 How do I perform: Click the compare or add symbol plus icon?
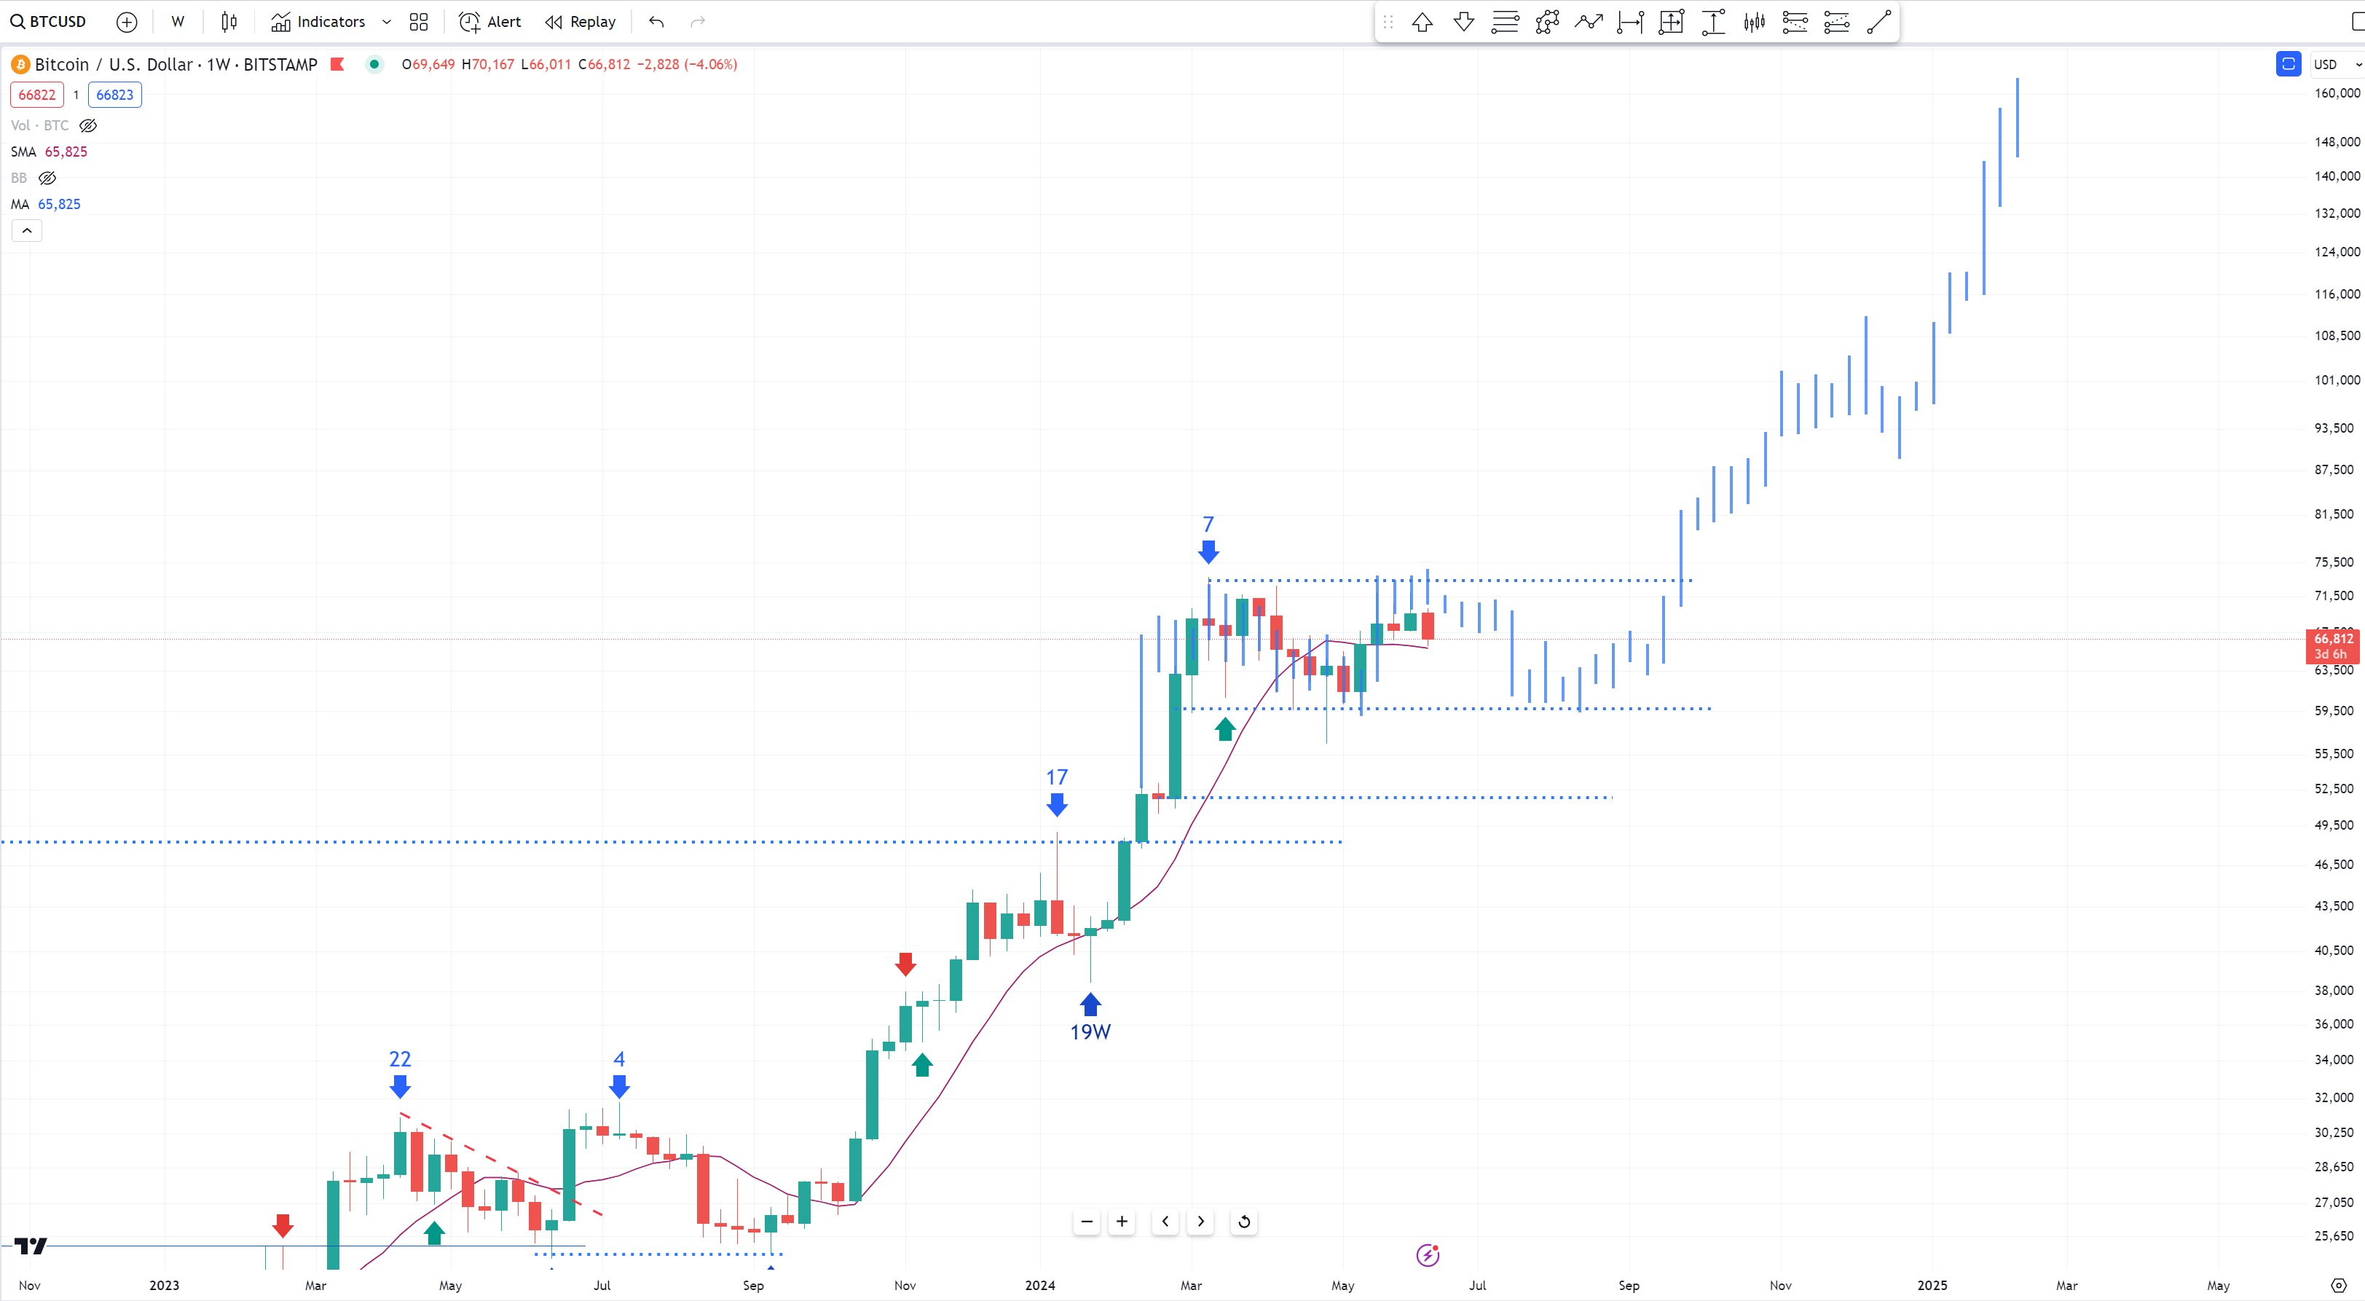127,22
